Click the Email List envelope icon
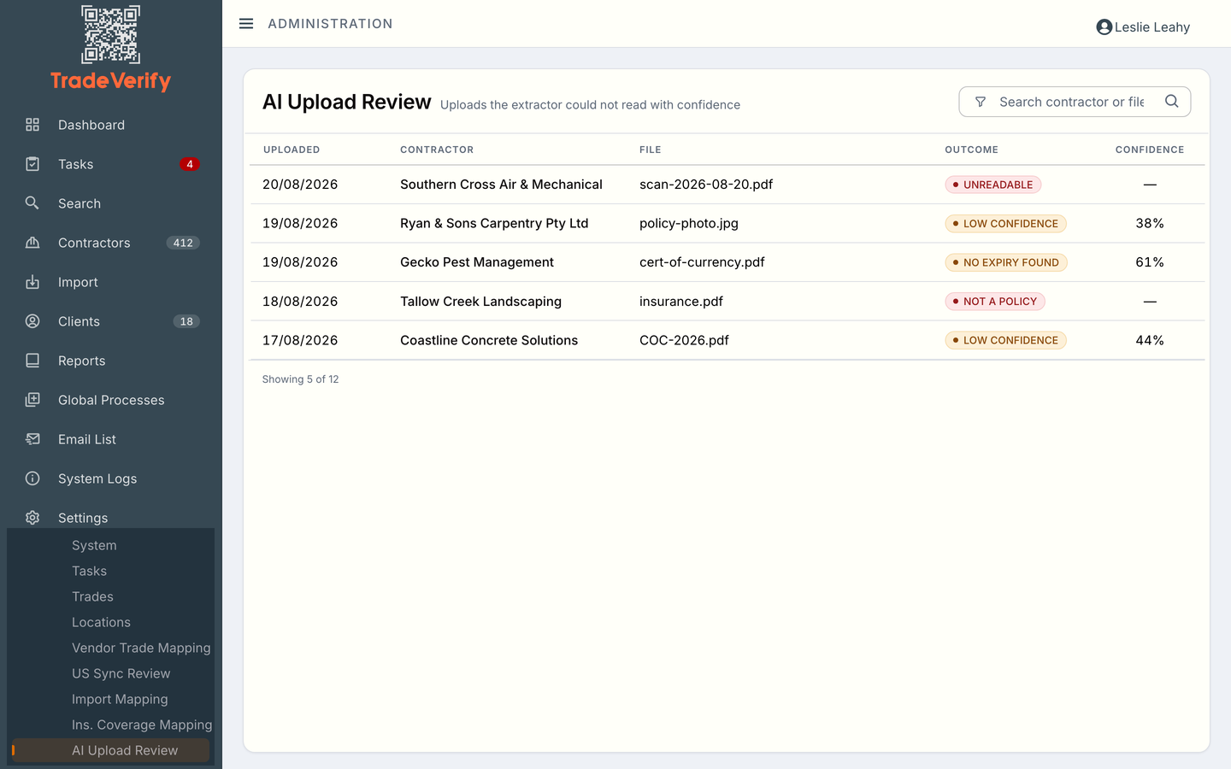 tap(32, 439)
